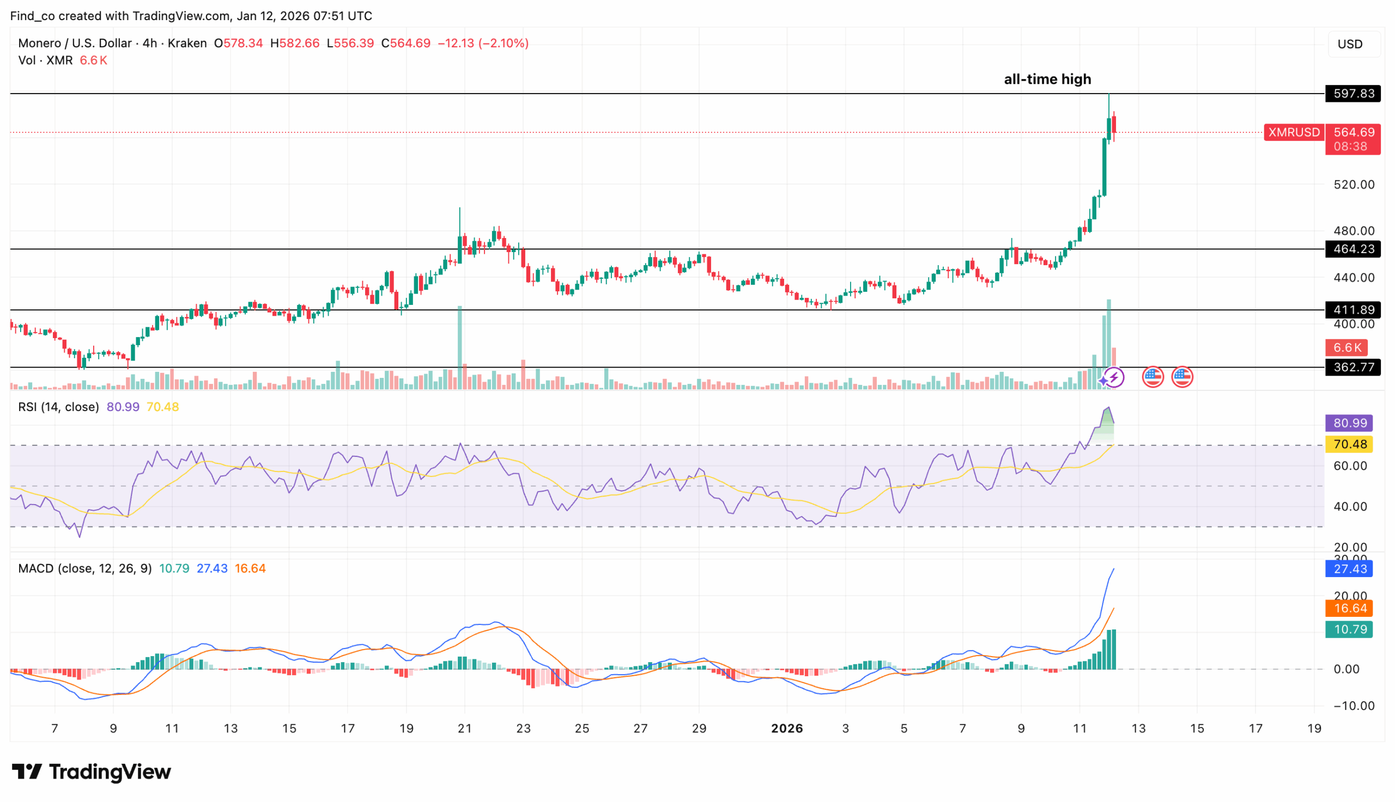Click the first US flag economic event icon
The height and width of the screenshot is (802, 1395).
[x=1153, y=377]
